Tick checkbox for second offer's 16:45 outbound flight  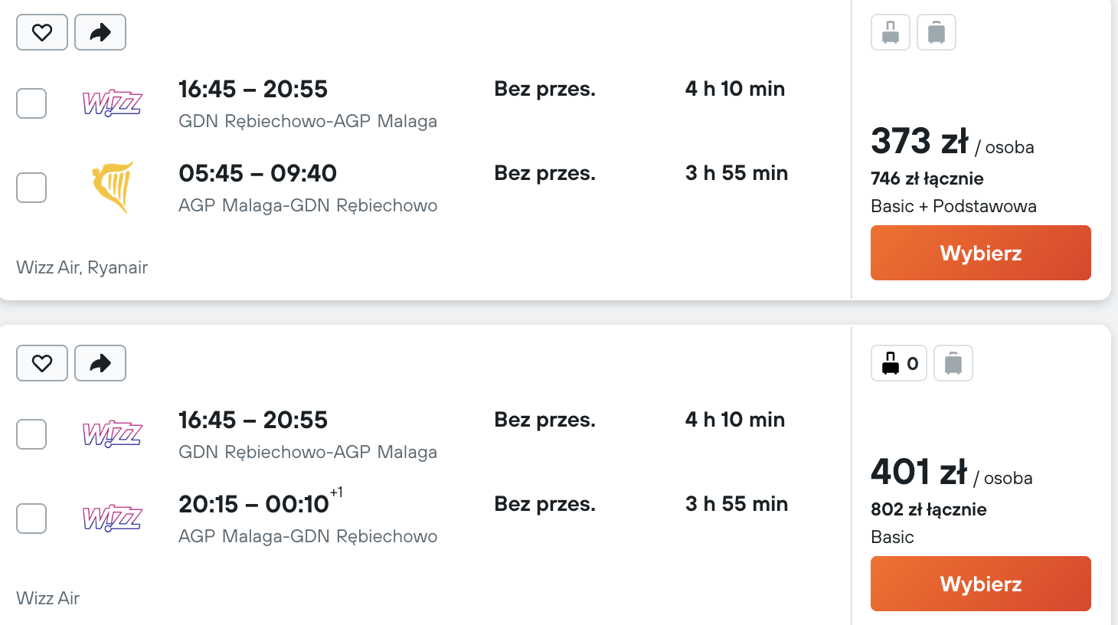(x=31, y=434)
